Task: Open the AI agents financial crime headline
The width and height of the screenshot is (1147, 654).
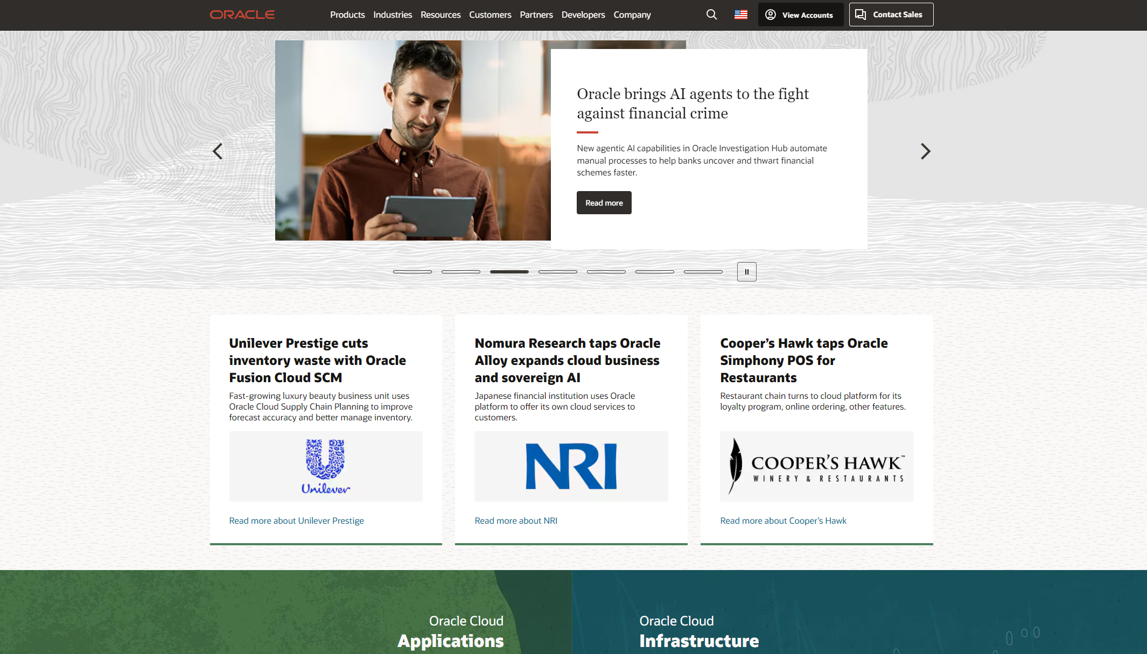Action: [693, 103]
